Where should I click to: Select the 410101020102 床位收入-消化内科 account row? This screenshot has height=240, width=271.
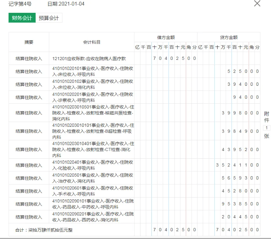[x=91, y=84]
